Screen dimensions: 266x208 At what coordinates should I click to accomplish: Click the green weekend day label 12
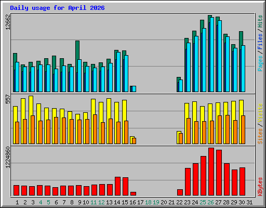(x=101, y=202)
